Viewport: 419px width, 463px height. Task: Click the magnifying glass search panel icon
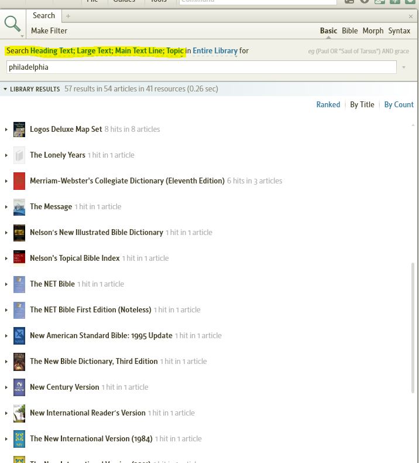tap(12, 24)
